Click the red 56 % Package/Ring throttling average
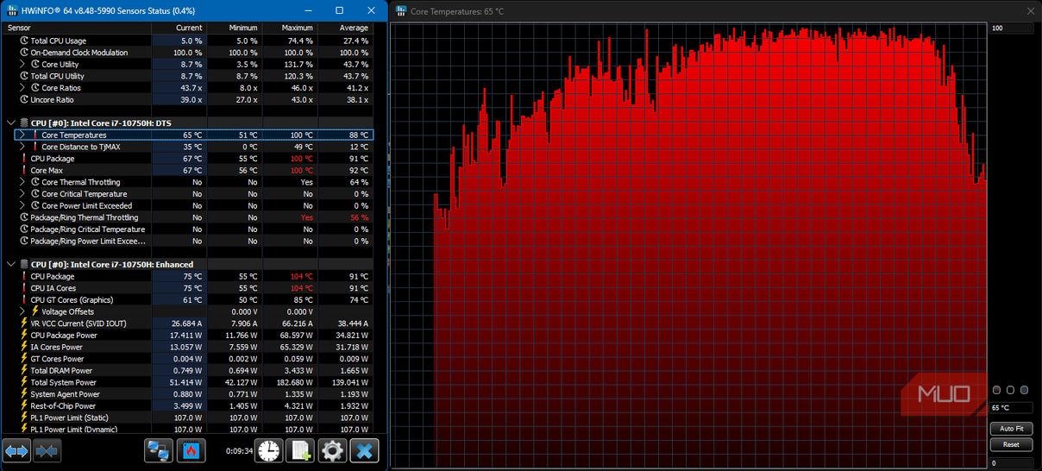This screenshot has height=471, width=1042. click(359, 217)
